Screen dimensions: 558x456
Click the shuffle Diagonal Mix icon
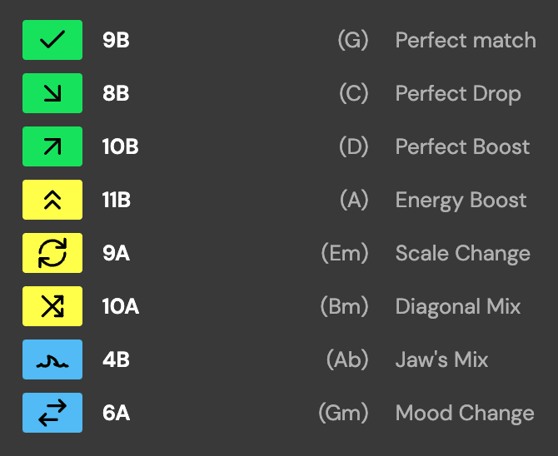click(x=52, y=306)
